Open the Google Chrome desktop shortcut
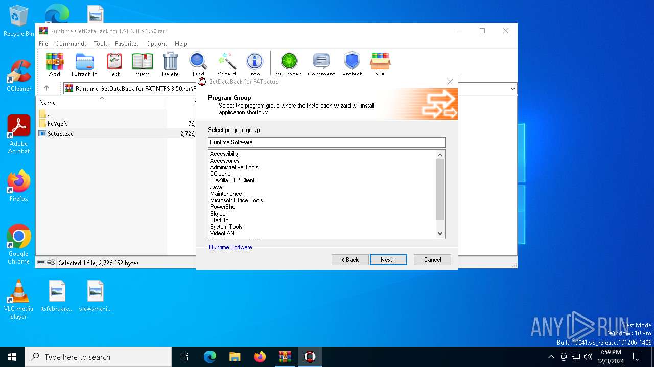Screen dimensions: 654x367 click(19, 245)
